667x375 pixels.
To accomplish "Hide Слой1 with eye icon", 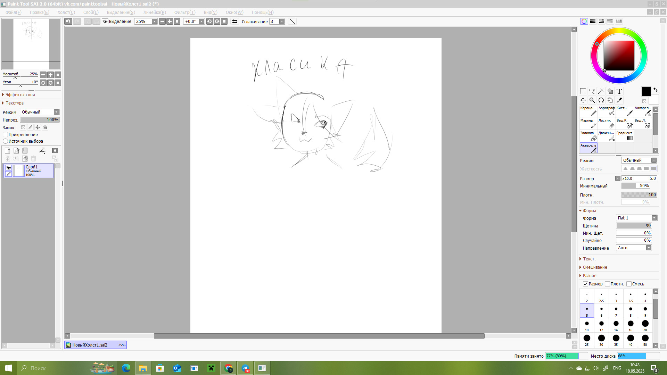I will (x=9, y=168).
